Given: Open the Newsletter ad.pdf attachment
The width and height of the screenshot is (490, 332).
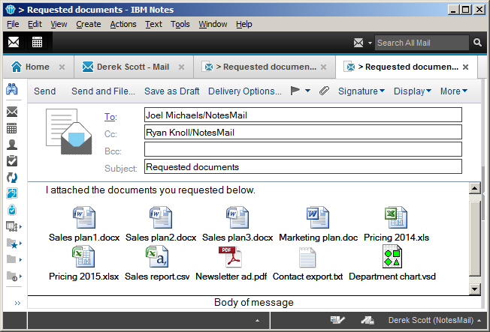Looking at the screenshot, I should pyautogui.click(x=231, y=264).
